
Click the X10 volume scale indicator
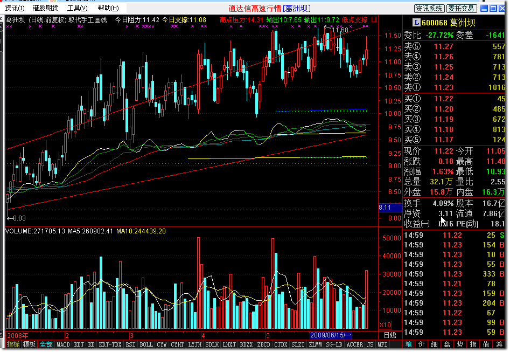coord(386,325)
